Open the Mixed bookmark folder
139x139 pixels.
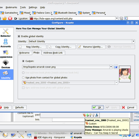click(25, 13)
